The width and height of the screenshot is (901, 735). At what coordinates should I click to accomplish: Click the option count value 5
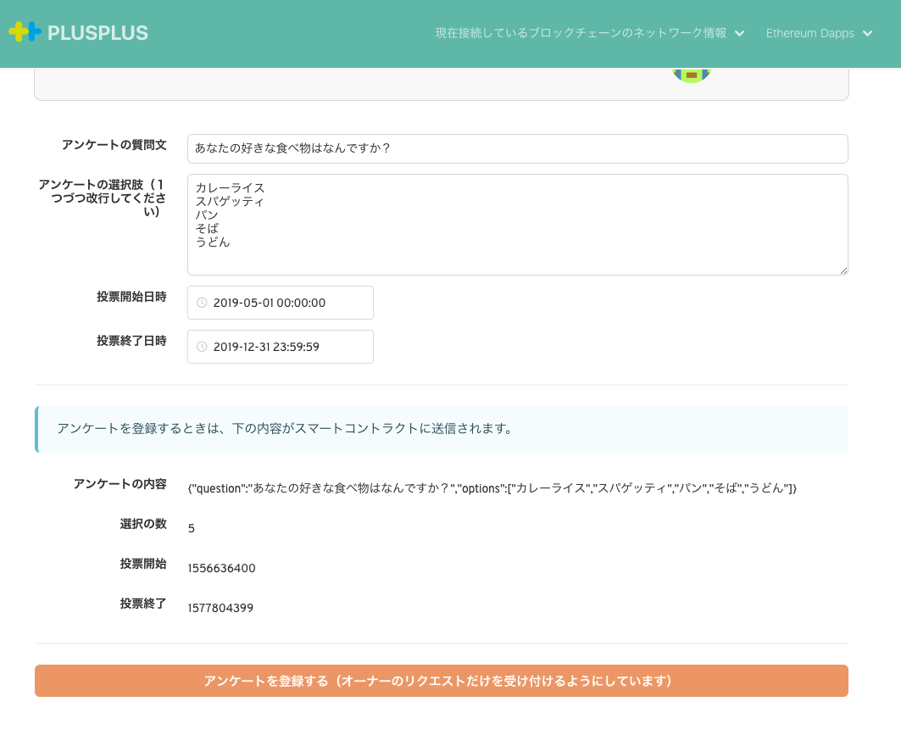[192, 529]
